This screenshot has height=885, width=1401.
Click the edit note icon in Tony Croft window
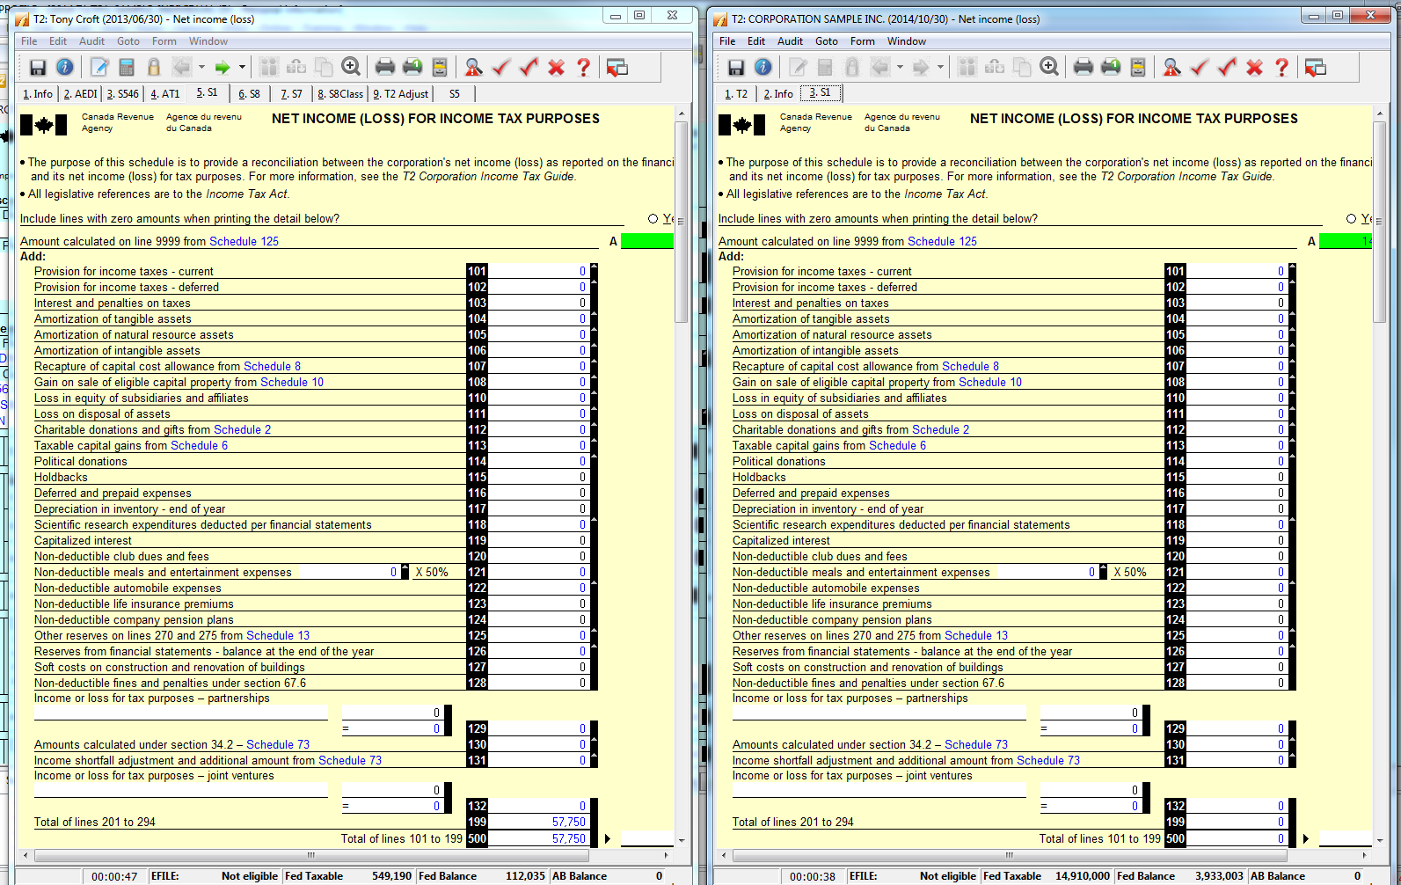99,67
